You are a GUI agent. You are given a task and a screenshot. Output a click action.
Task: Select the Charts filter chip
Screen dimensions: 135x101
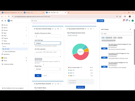point(120,38)
